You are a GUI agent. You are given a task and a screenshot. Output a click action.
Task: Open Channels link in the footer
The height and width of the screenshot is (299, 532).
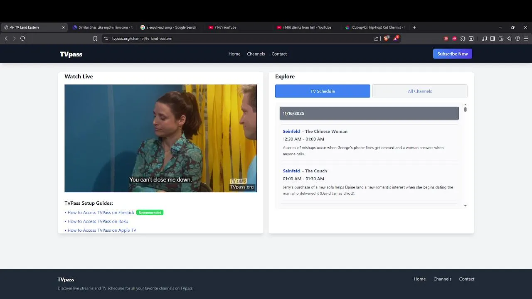[442, 279]
